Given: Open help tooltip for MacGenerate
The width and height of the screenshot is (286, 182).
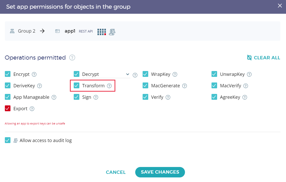Looking at the screenshot, I should pos(184,86).
